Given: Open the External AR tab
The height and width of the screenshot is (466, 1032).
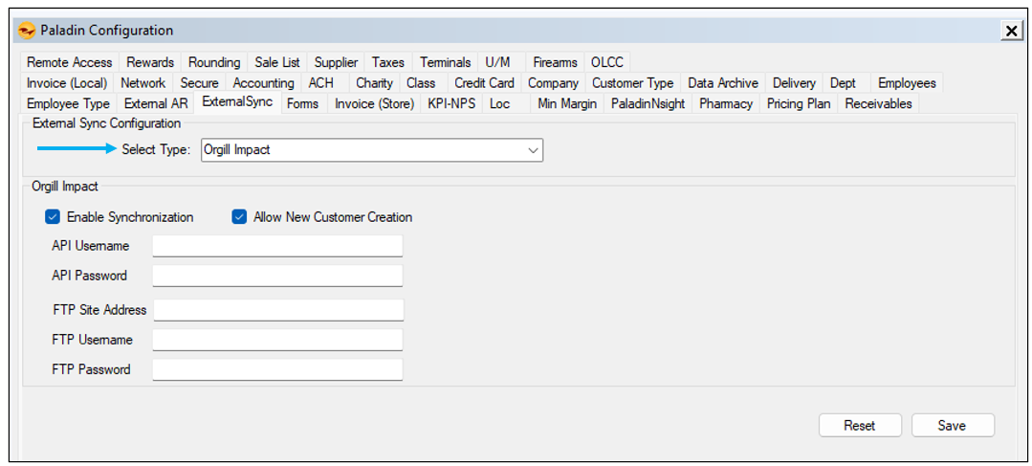Looking at the screenshot, I should click(156, 103).
